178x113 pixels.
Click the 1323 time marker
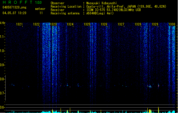[x=53, y=24]
